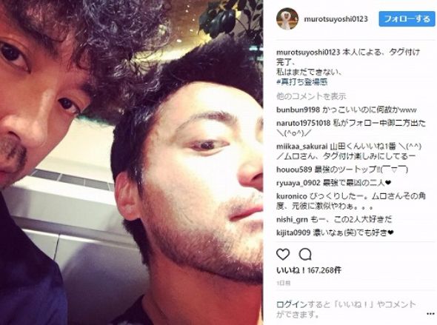
Task: Open commenter houou589 profile
Action: 294,170
